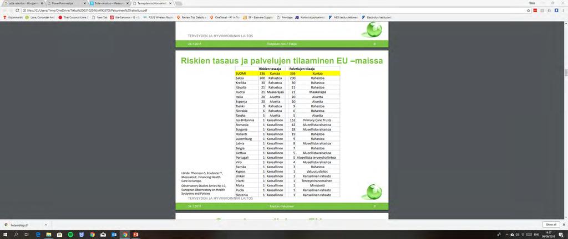Image resolution: width=568 pixels, height=239 pixels.
Task: Open the 'Review Trip Details' bookmark
Action: coord(191,17)
